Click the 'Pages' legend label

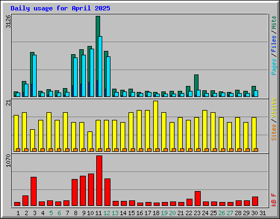[x=274, y=67]
